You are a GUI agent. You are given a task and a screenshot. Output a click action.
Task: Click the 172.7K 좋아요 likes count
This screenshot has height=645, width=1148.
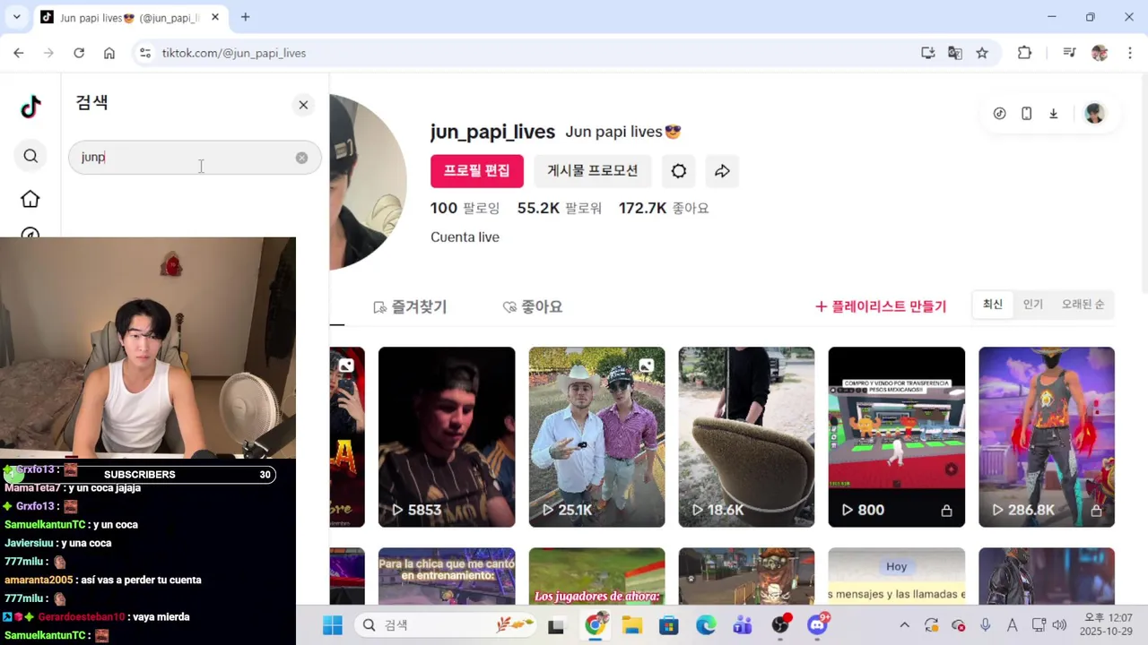point(664,208)
